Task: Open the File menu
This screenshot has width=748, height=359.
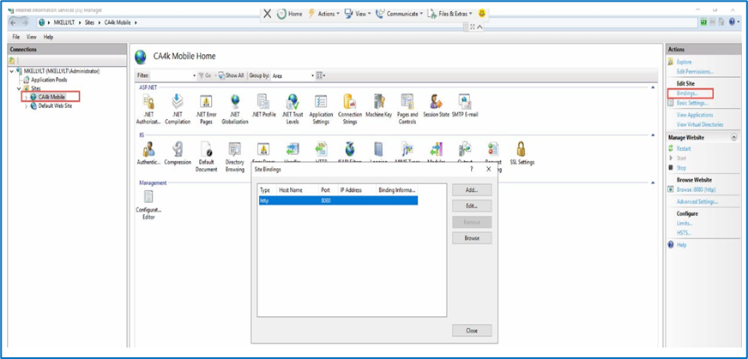Action: [x=15, y=37]
